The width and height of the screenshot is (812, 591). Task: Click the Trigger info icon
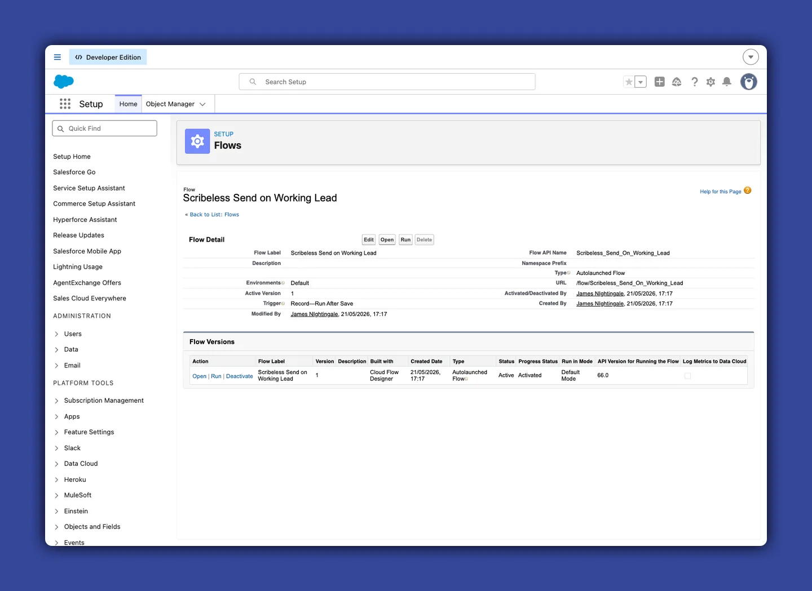click(x=283, y=304)
